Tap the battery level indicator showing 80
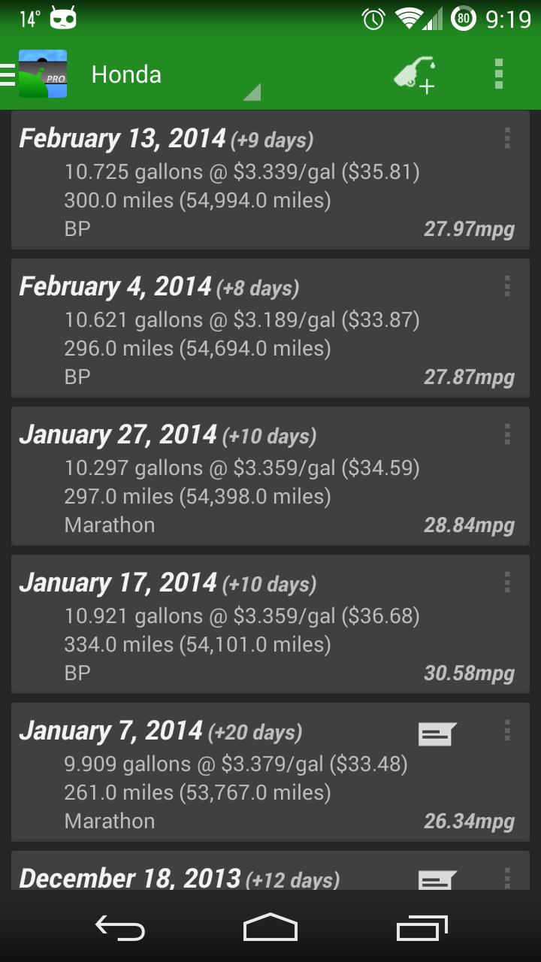The width and height of the screenshot is (541, 962). coord(463,19)
